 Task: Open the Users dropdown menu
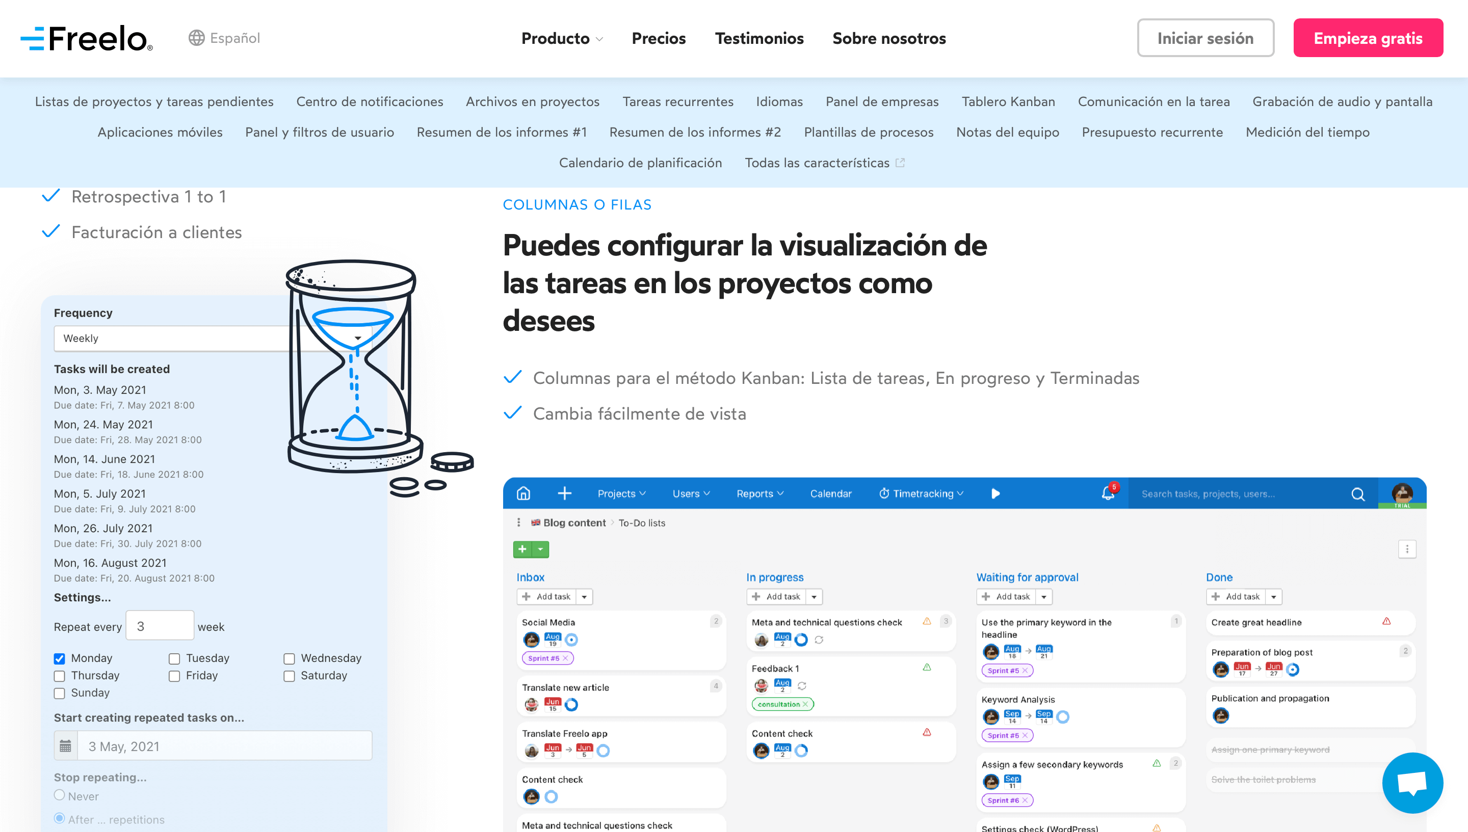coord(690,493)
